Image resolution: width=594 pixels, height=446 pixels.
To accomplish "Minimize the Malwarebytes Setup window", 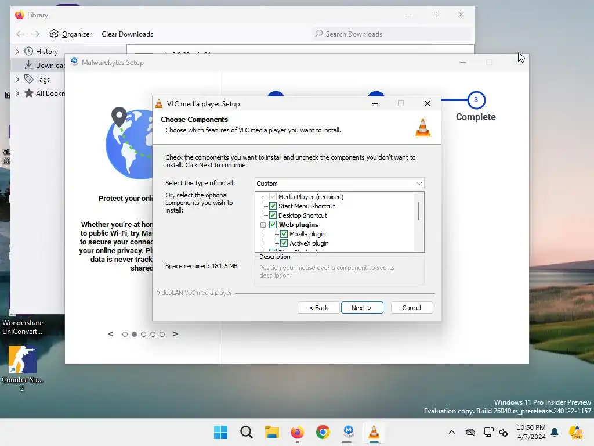I will pos(463,62).
